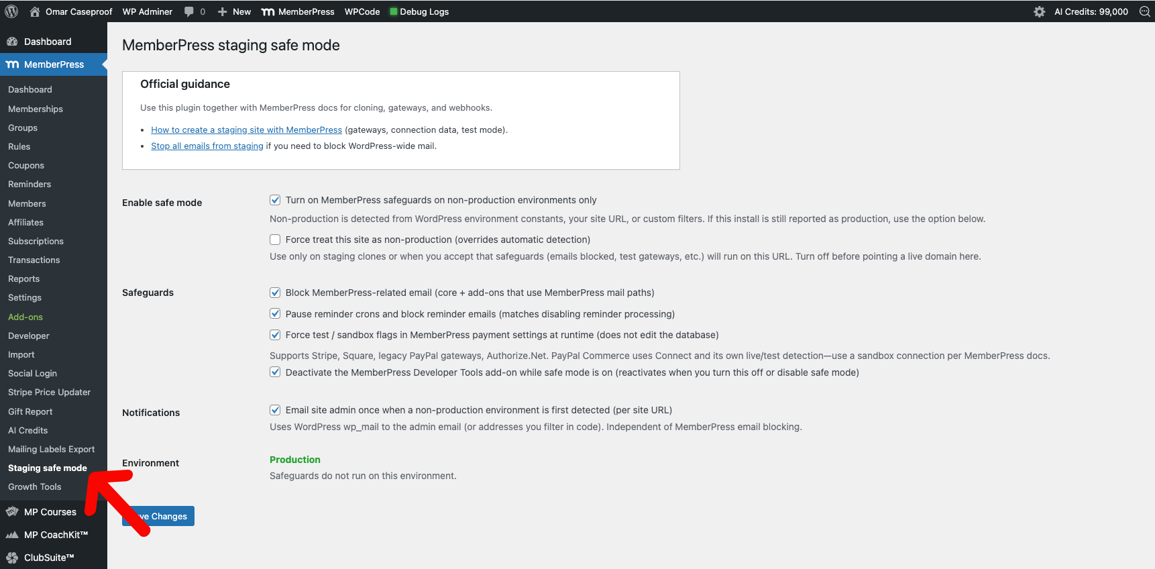The width and height of the screenshot is (1155, 569).
Task: Click the search icon in admin bar
Action: pyautogui.click(x=1144, y=11)
